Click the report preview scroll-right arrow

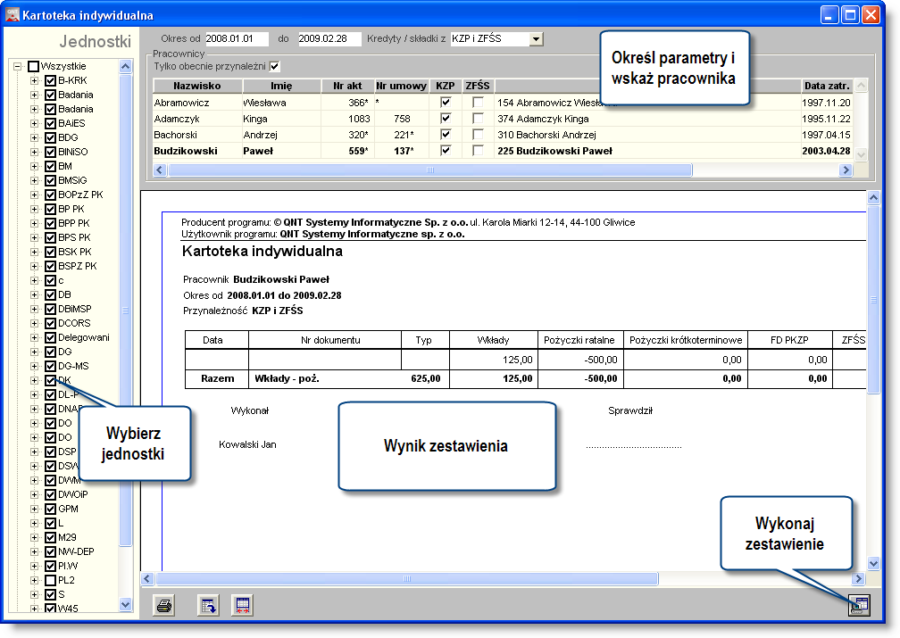859,578
